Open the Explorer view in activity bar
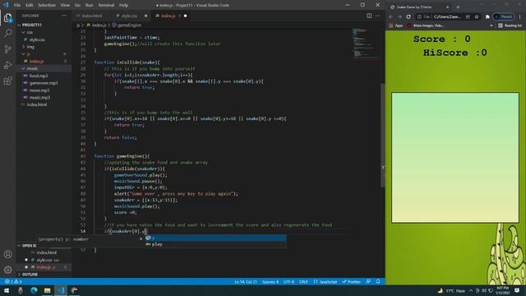Screen dimensions: 526x296 7,18
